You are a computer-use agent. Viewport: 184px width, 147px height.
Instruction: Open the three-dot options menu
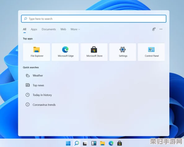coord(161,29)
